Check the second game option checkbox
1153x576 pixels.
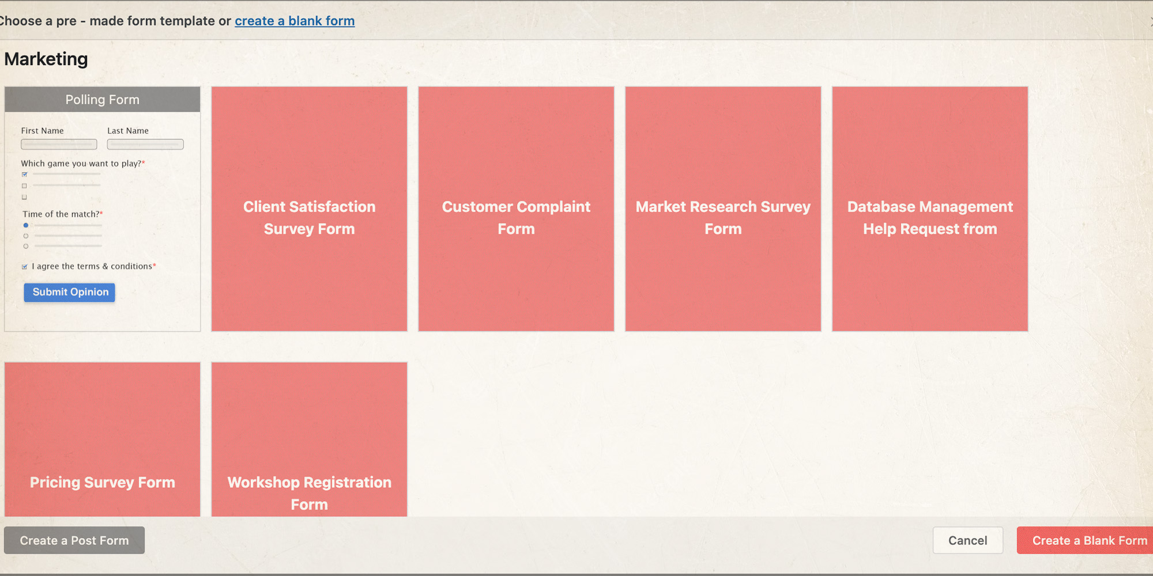point(24,185)
